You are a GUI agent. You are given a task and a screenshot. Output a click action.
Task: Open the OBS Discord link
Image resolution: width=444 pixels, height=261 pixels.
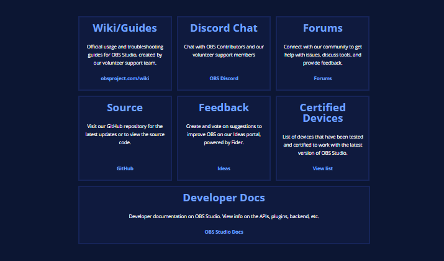click(x=224, y=78)
